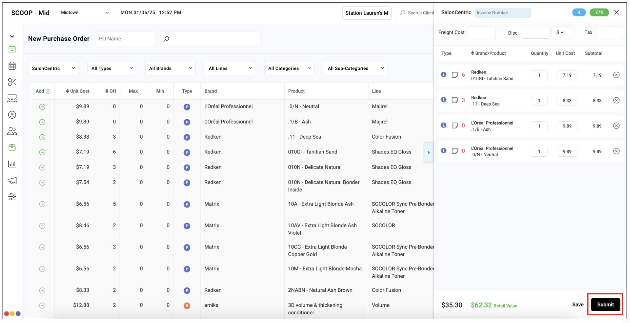This screenshot has width=630, height=323.
Task: Add amika 3D volume conditioner to order
Action: coord(42,305)
